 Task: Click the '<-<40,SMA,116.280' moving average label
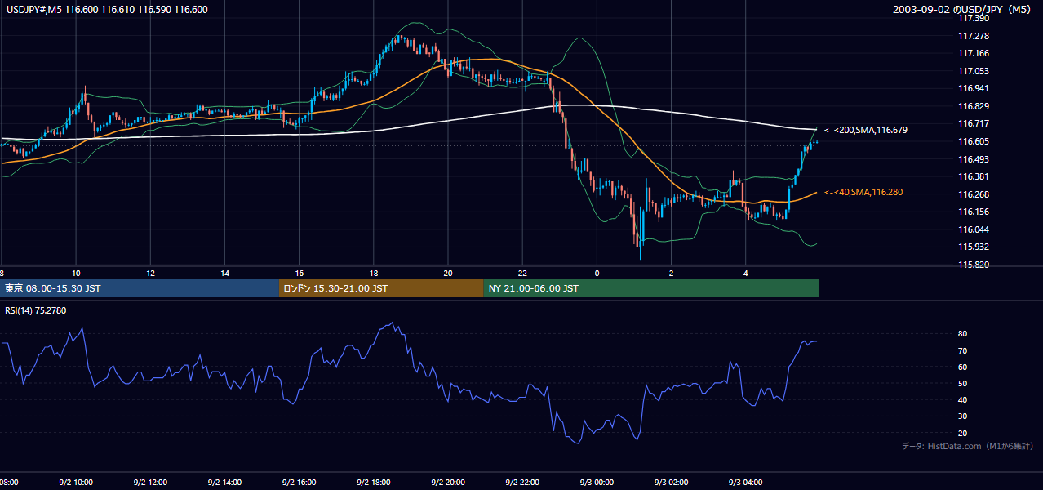(863, 192)
